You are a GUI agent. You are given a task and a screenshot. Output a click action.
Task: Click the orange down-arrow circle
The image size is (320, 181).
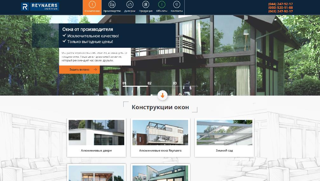click(x=162, y=95)
